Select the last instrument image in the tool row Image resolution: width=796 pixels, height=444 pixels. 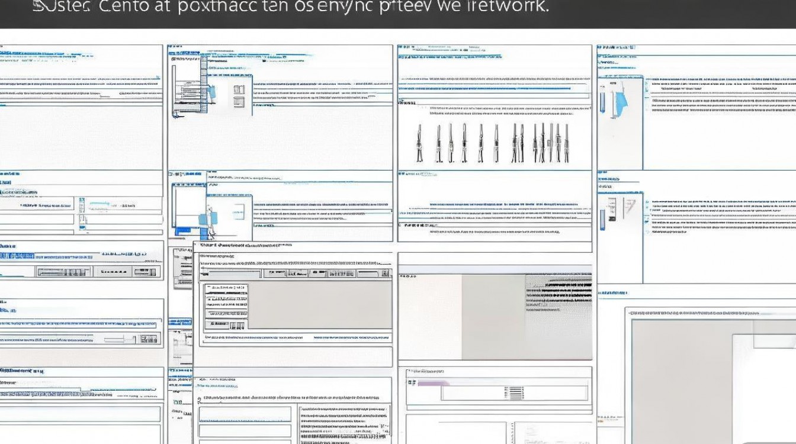(x=566, y=143)
